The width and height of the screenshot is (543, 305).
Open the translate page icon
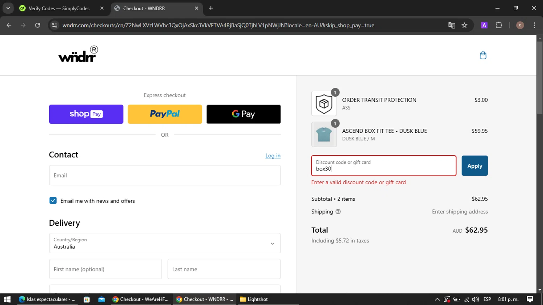tap(451, 25)
